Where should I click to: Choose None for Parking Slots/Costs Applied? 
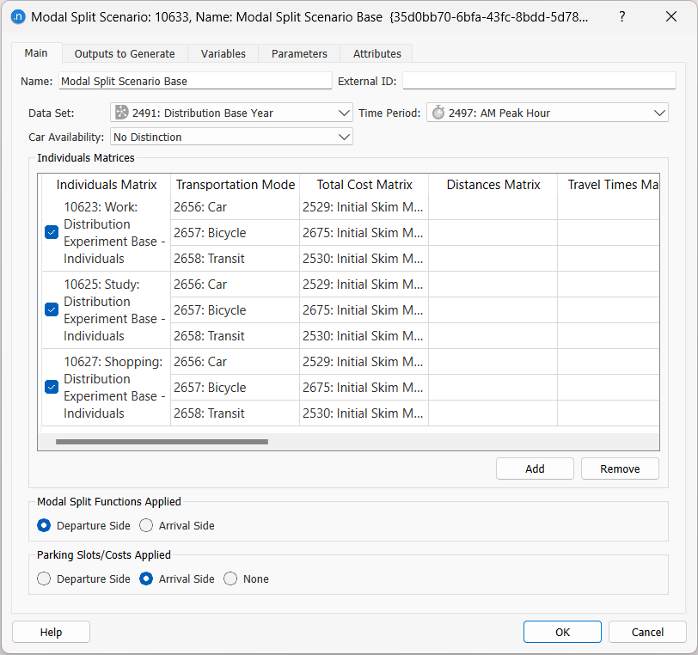point(230,578)
